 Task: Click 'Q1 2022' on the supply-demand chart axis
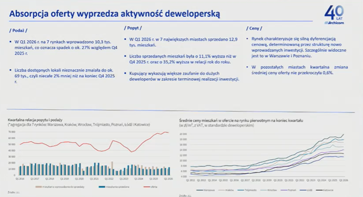click(109, 179)
